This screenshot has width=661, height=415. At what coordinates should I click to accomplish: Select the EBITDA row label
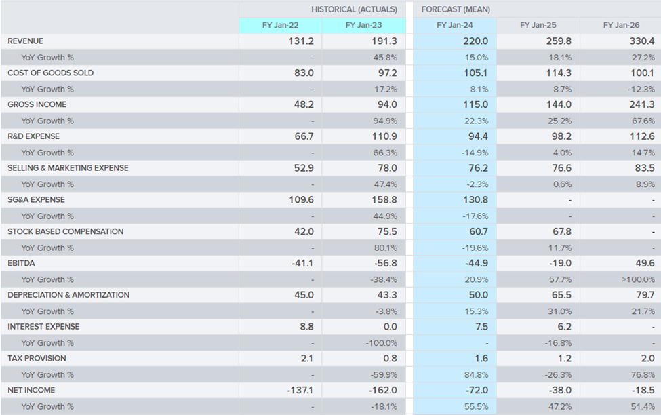21,263
